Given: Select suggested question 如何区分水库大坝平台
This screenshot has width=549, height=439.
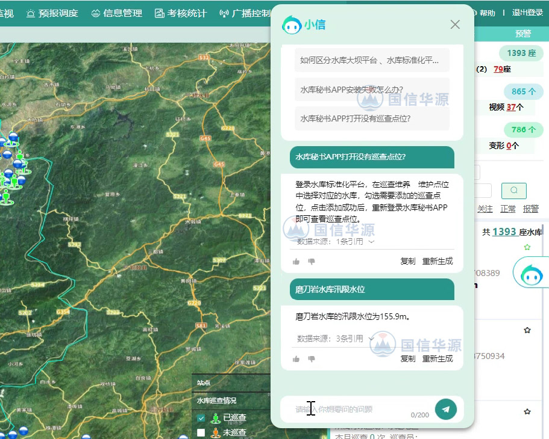Looking at the screenshot, I should pos(372,61).
